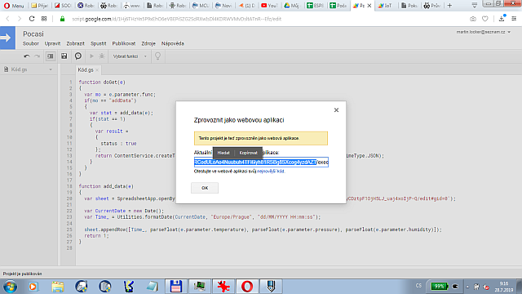Click the Kopírovat popup button
522x294 pixels.
pyautogui.click(x=248, y=153)
